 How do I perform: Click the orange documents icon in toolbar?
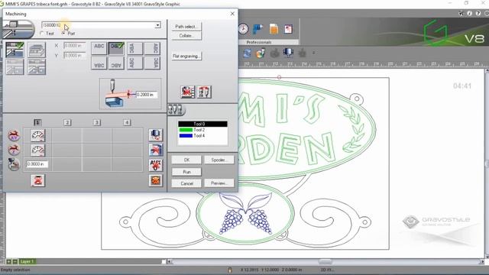click(274, 29)
